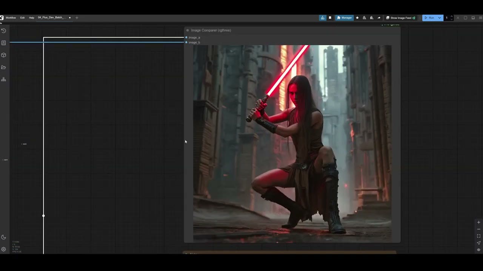This screenshot has width=483, height=271.
Task: Open the Edit menu
Action: [x=22, y=18]
